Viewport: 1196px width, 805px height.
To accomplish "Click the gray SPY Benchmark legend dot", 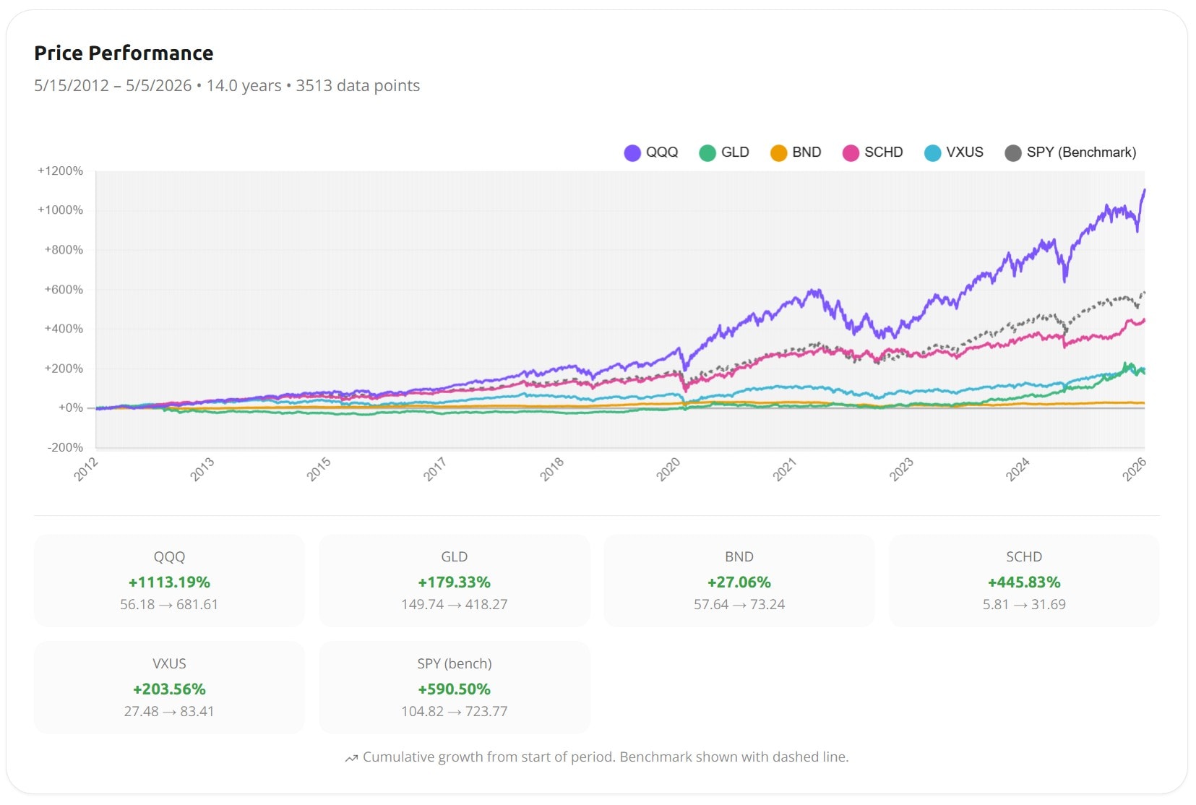I will [1013, 153].
